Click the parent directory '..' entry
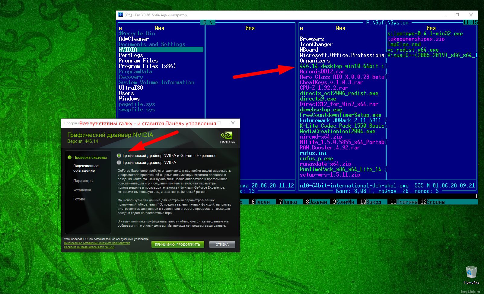This screenshot has height=294, width=484. 303,34
